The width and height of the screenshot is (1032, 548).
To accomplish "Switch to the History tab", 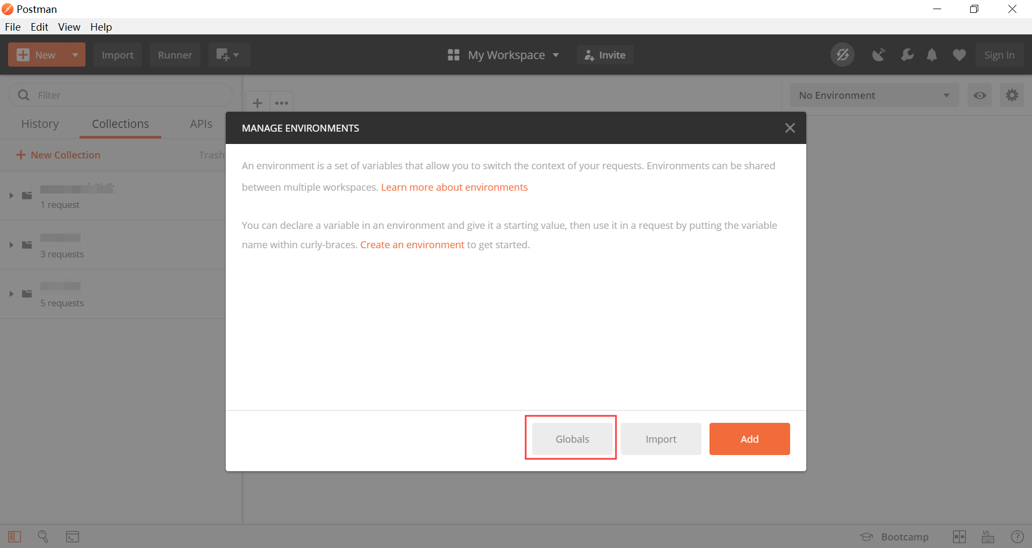I will tap(40, 124).
